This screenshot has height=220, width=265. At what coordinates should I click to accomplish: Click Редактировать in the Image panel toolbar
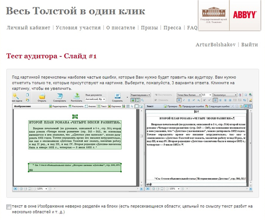(x=58, y=106)
